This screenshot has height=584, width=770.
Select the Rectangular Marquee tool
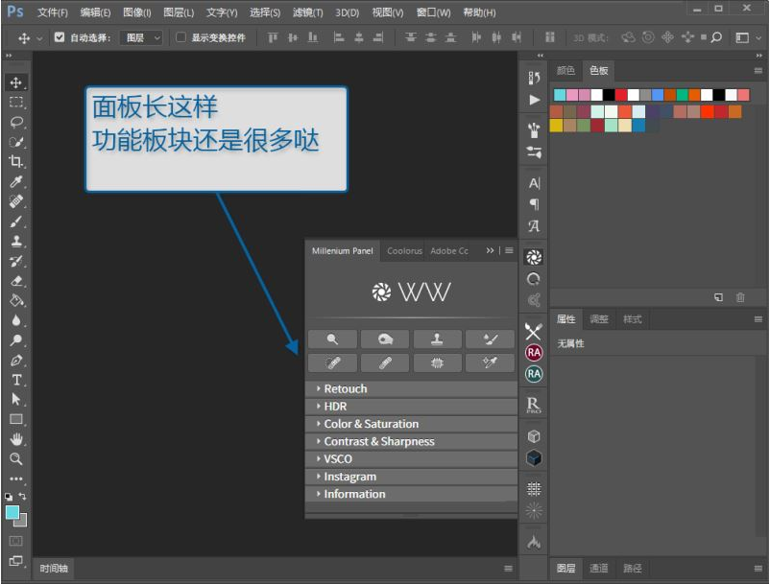16,102
